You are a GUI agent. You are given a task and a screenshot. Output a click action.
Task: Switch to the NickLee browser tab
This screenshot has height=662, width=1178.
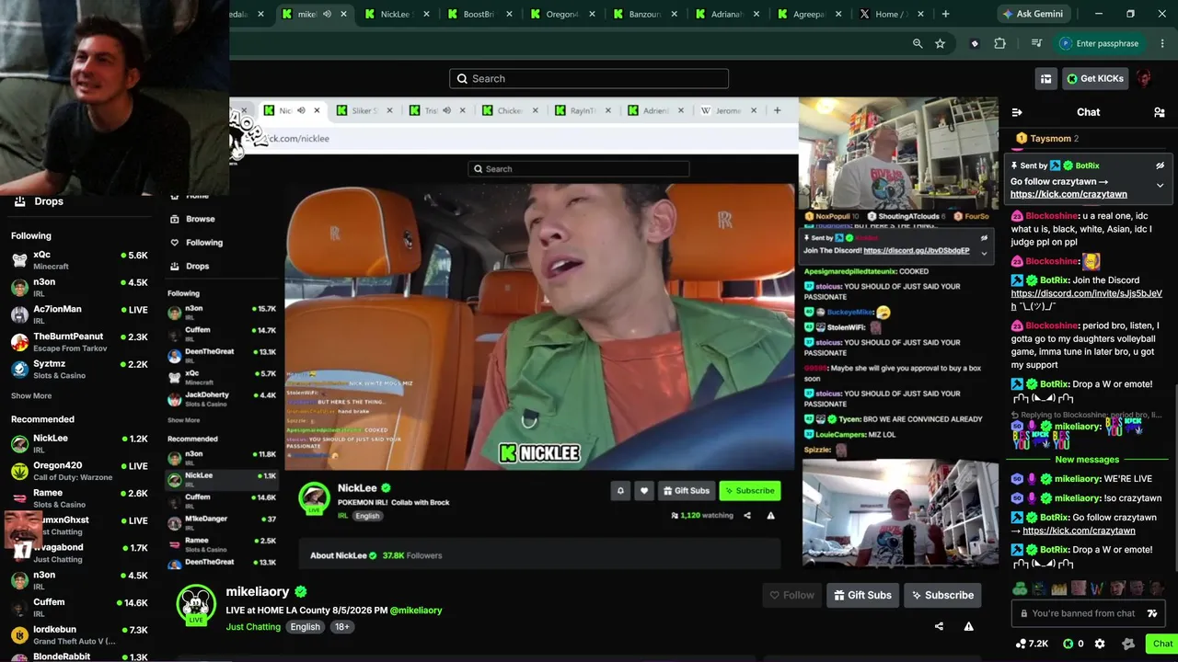point(396,14)
